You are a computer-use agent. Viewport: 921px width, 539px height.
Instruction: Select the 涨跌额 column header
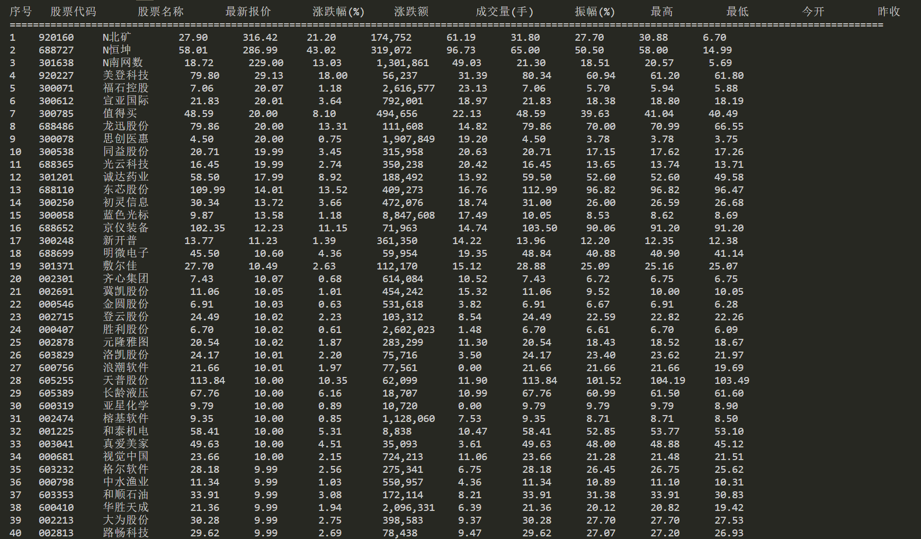tap(411, 11)
